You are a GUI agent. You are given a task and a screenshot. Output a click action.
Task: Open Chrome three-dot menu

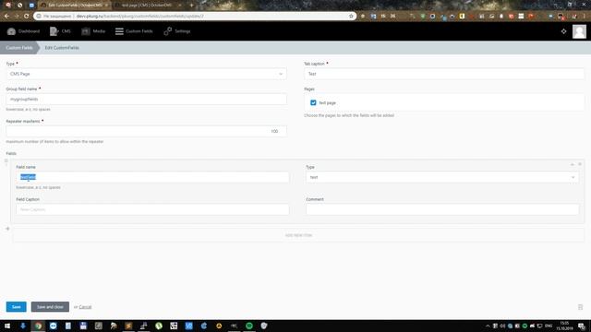[585, 17]
